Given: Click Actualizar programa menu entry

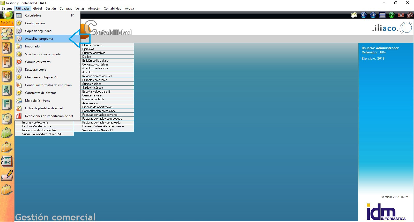Looking at the screenshot, I should tap(48, 39).
